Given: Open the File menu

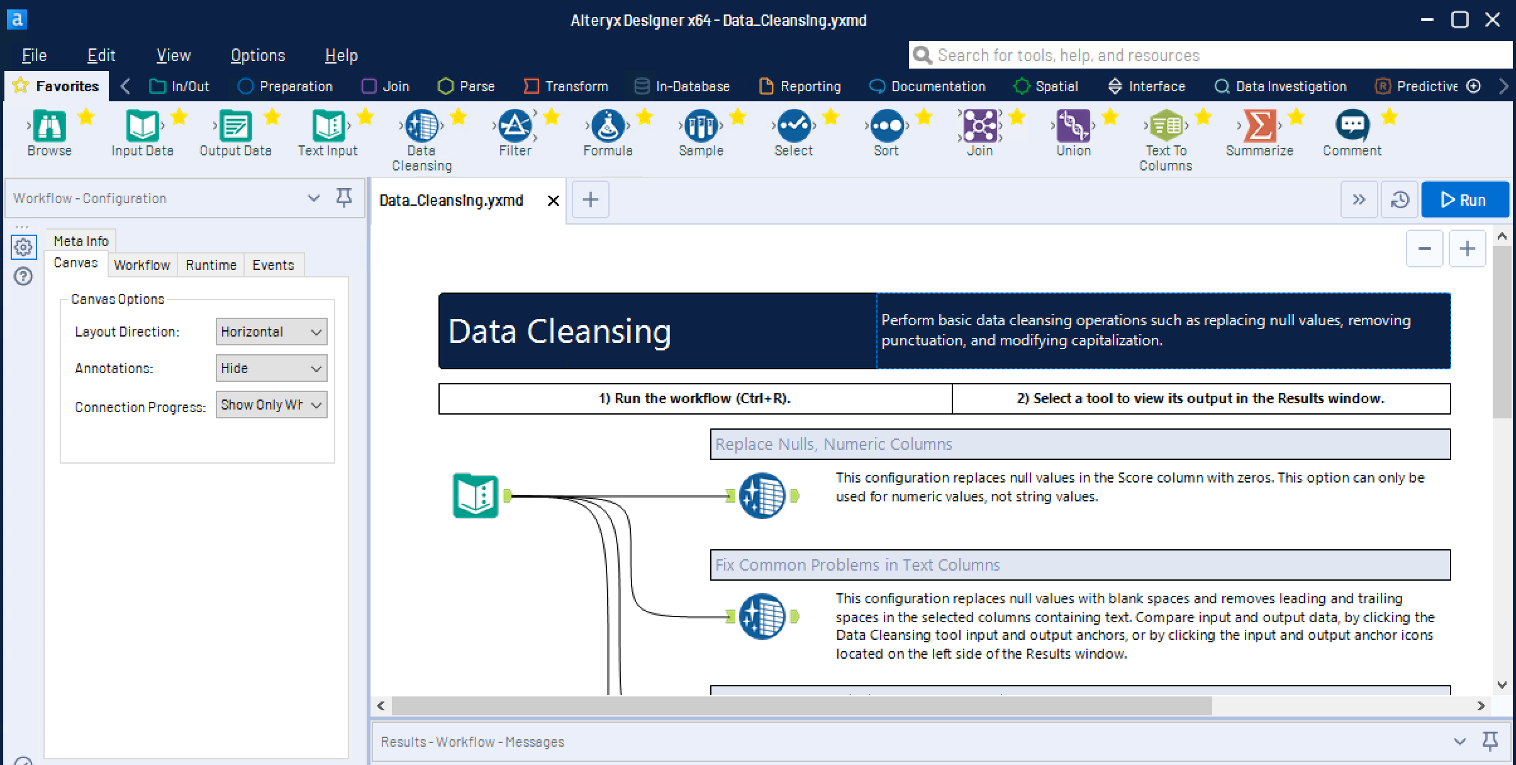Looking at the screenshot, I should click(34, 55).
